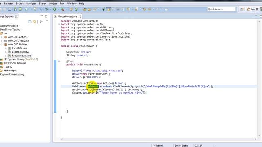Image resolution: width=262 pixels, height=147 pixels.
Task: Open Package Explorer view menu triangle
Action: point(47,21)
